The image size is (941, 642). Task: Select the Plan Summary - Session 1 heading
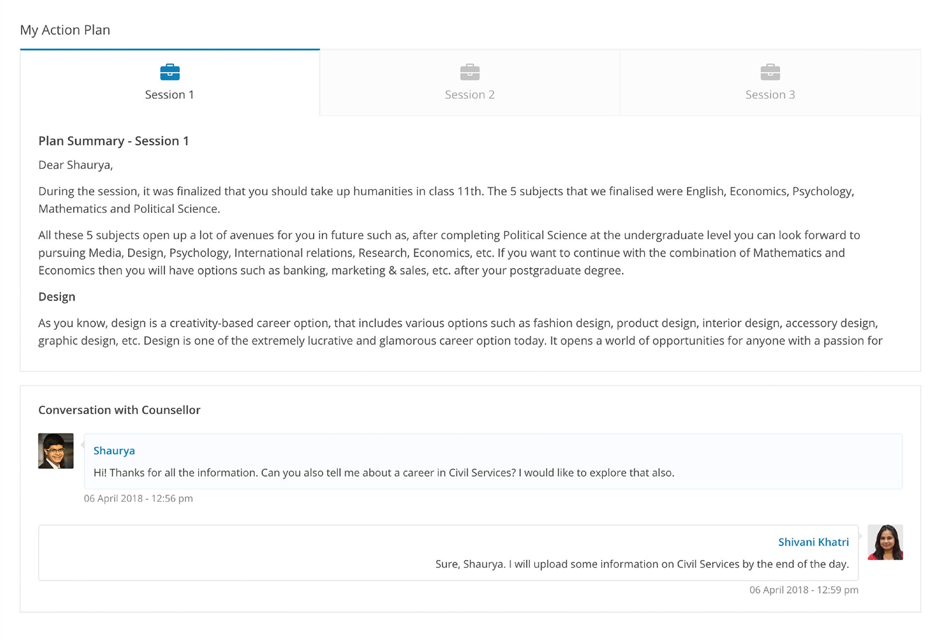(113, 141)
